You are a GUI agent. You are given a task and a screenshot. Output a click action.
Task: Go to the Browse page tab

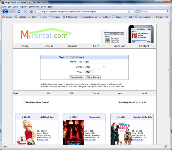click(x=48, y=46)
